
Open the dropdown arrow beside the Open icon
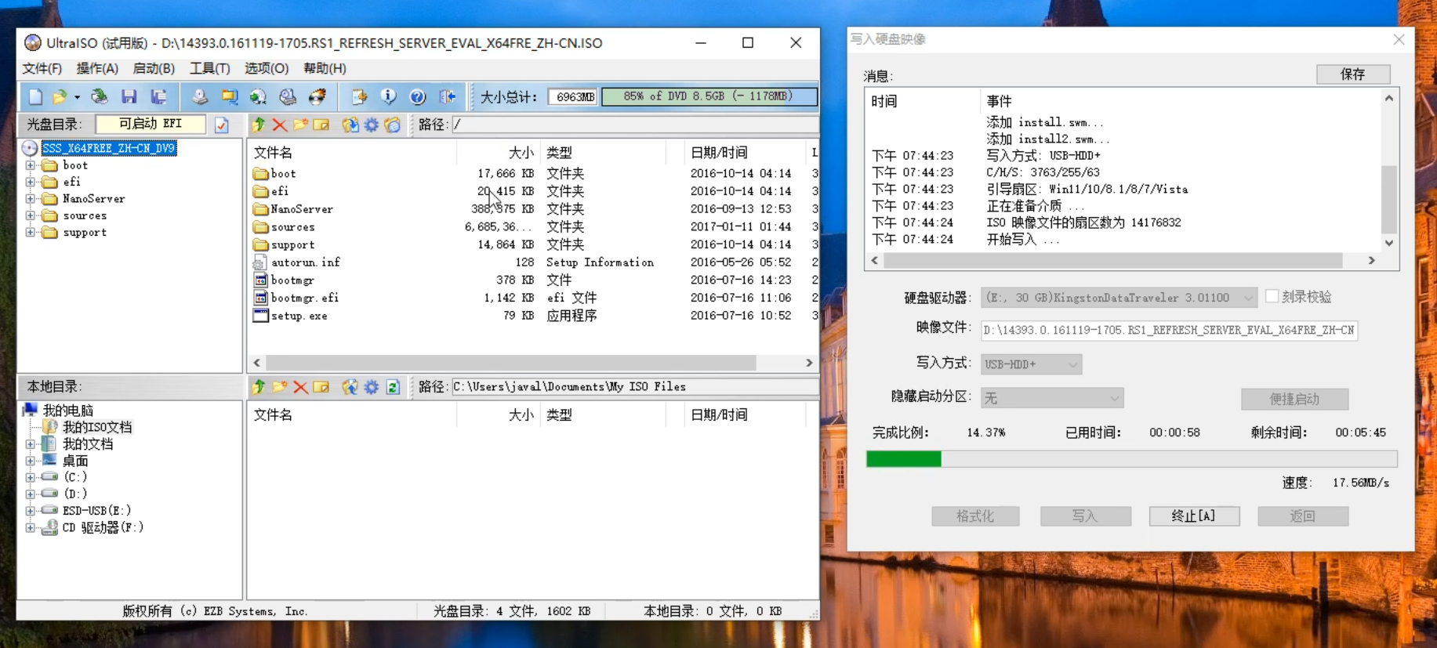77,97
